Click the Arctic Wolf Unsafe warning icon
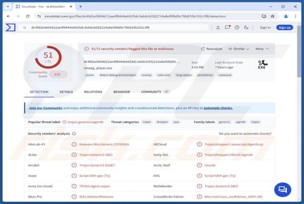304x204 pixels. tap(199, 165)
